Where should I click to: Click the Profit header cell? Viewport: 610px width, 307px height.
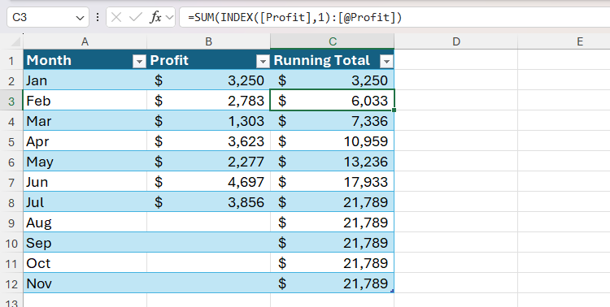click(x=208, y=60)
